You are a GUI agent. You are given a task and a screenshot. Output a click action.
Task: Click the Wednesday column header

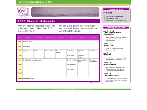click(50, 37)
